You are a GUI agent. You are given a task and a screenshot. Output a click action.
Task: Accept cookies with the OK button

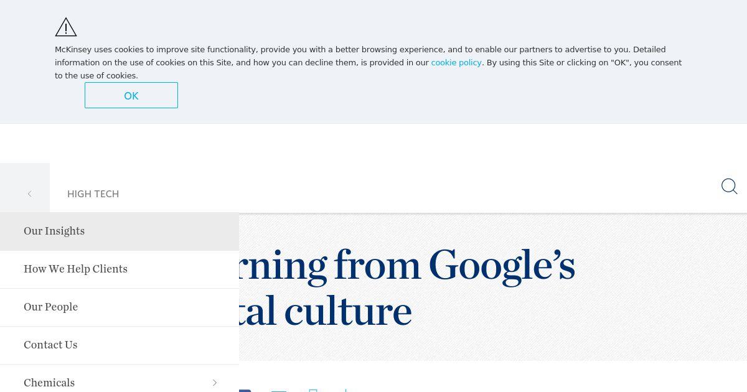click(x=131, y=95)
